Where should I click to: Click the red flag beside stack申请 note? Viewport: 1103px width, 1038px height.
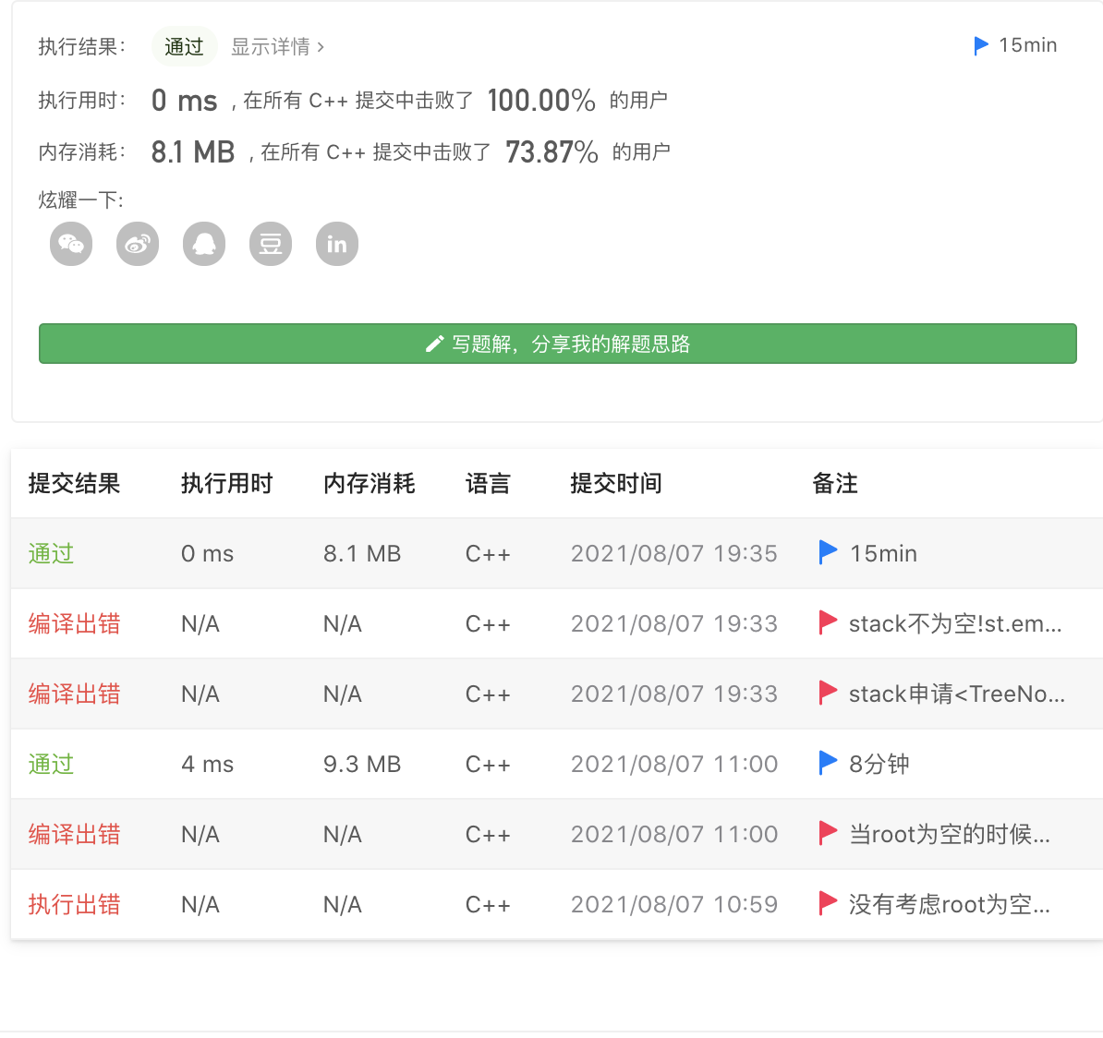coord(827,692)
